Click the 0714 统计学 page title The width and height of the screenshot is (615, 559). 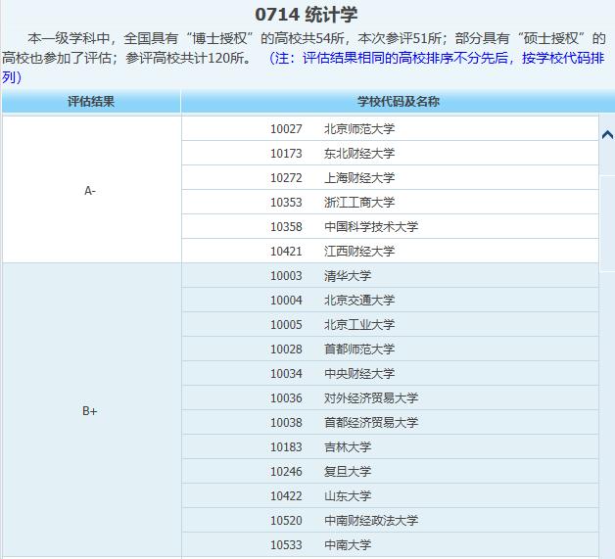tap(307, 15)
